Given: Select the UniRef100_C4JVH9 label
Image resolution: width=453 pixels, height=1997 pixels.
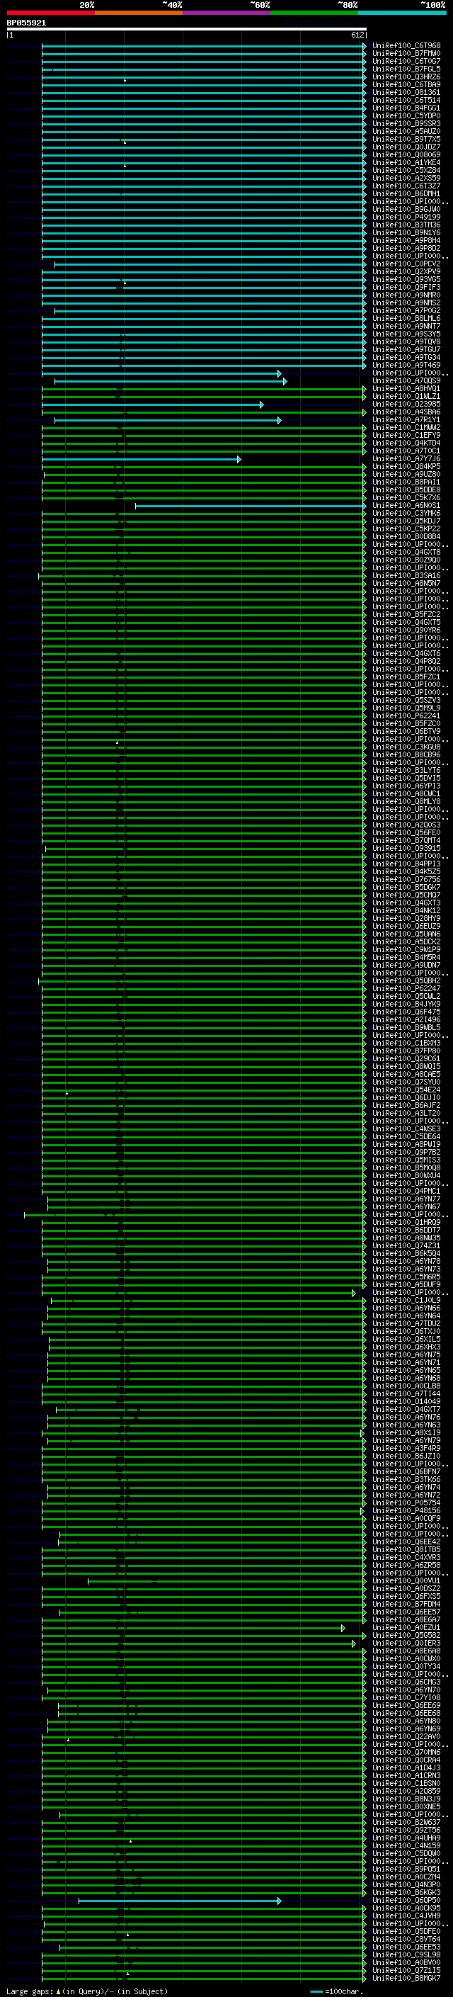Looking at the screenshot, I should [406, 1916].
